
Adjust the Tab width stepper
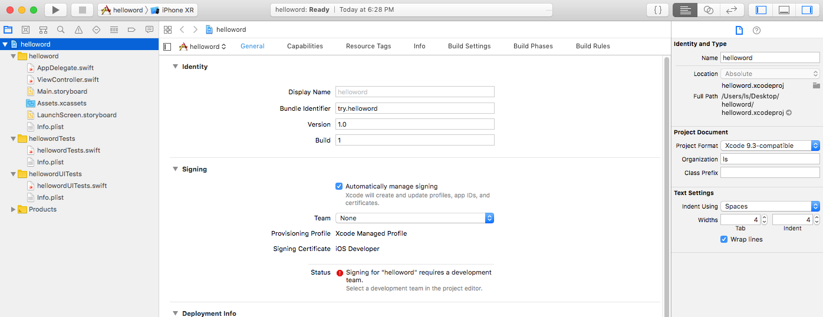tap(765, 220)
